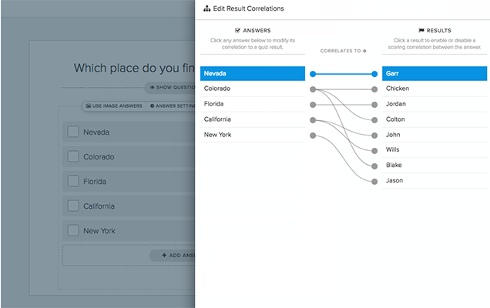Click the connector dot beside Wills
Image resolution: width=490 pixels, height=308 pixels.
point(374,151)
